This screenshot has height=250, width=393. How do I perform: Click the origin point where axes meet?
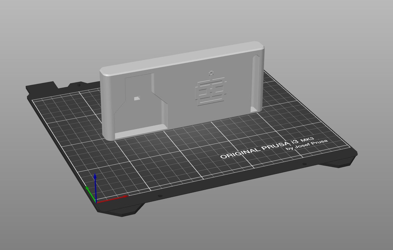(96, 203)
